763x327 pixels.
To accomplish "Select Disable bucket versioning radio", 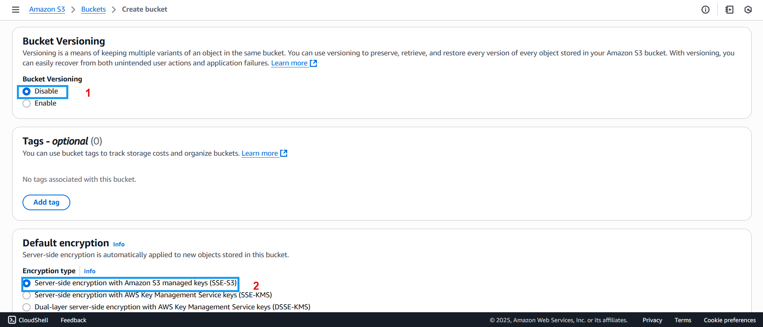I will point(27,91).
